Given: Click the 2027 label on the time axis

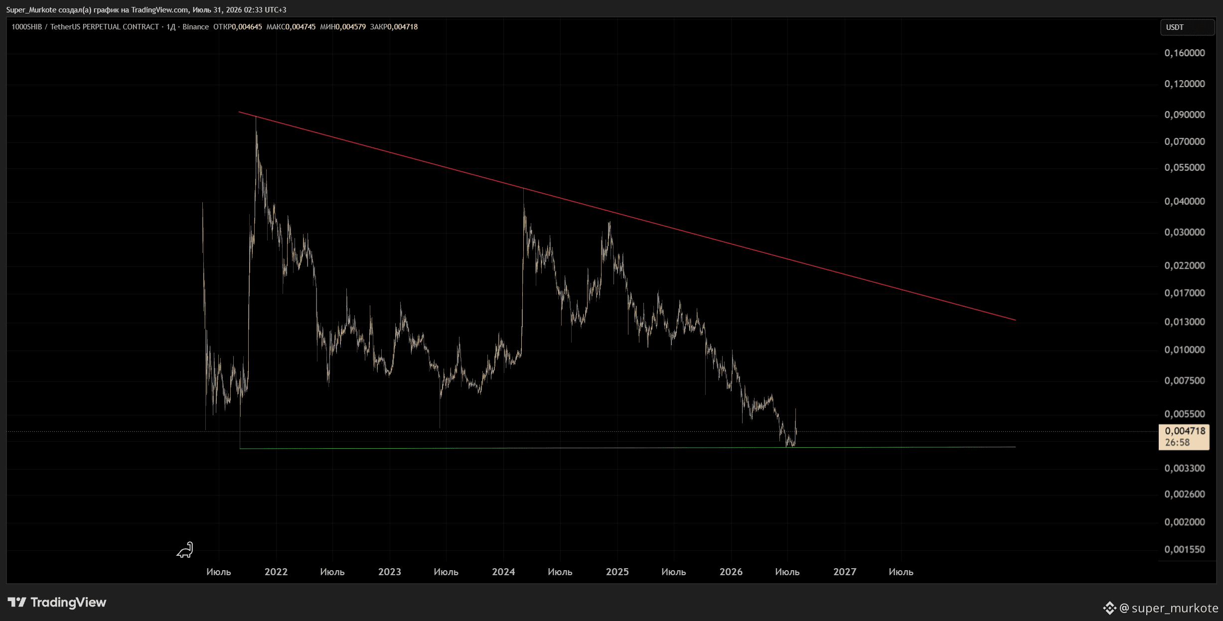Looking at the screenshot, I should tap(845, 572).
